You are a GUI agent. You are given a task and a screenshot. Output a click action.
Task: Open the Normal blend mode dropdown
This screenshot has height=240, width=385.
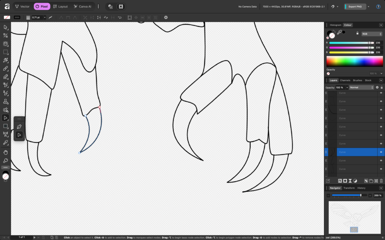click(361, 87)
